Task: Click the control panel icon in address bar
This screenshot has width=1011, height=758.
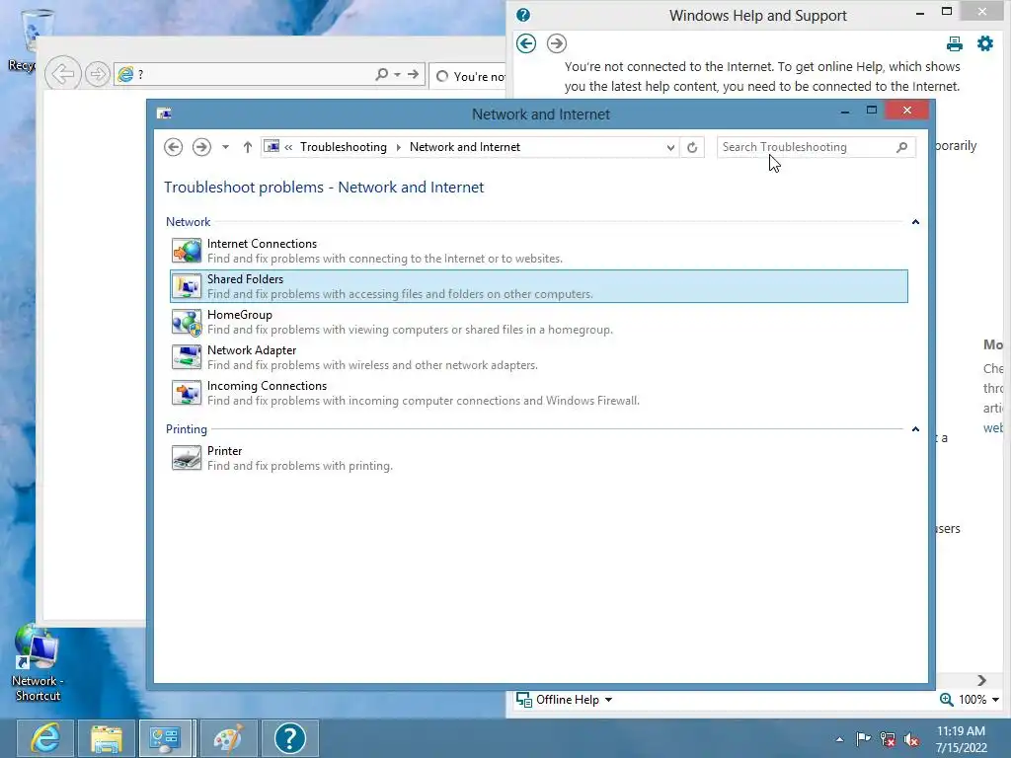Action: point(272,147)
